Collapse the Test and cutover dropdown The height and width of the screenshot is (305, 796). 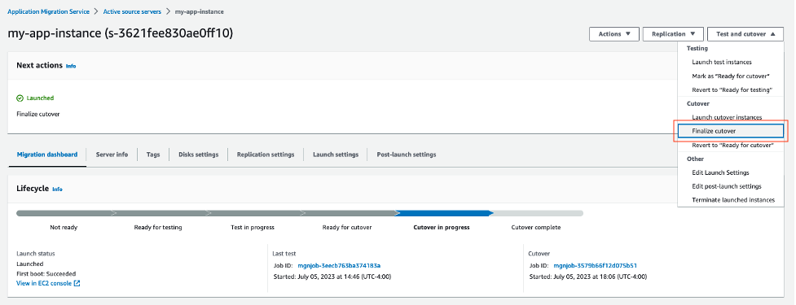click(745, 34)
